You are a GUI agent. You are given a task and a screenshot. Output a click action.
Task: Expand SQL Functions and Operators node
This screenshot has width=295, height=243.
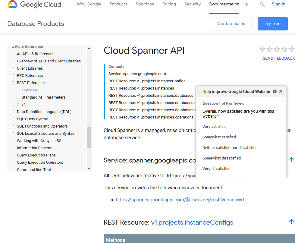pyautogui.click(x=13, y=125)
